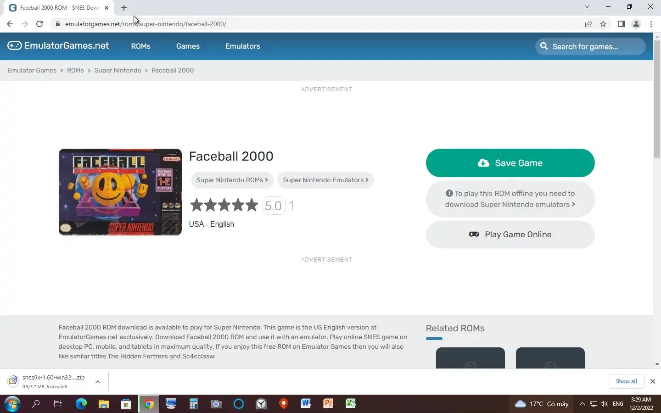Follow the ROMs breadcrumb link
The height and width of the screenshot is (413, 661).
point(75,70)
